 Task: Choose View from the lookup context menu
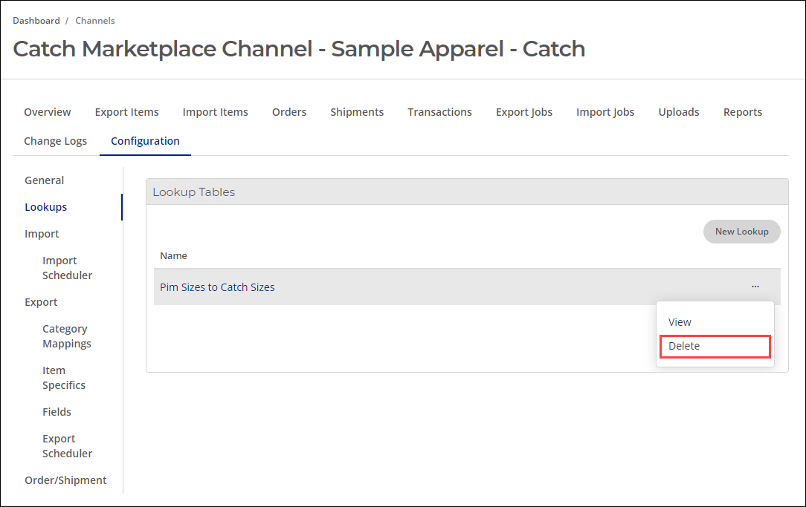(x=680, y=322)
